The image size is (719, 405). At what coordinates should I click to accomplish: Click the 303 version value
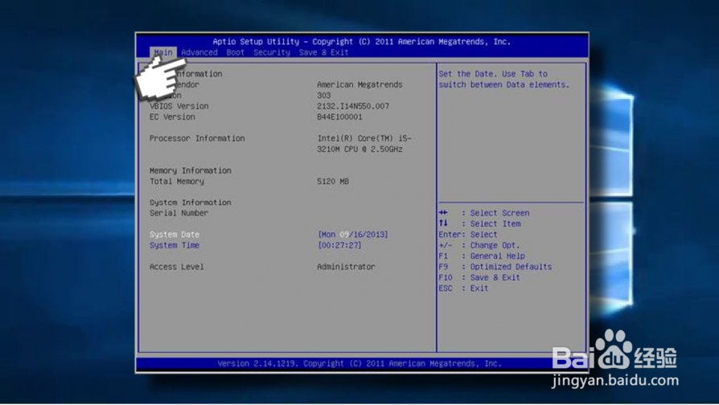coord(324,96)
